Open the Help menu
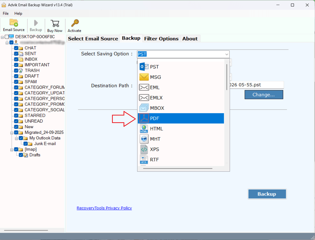This screenshot has height=240, width=315. click(18, 13)
